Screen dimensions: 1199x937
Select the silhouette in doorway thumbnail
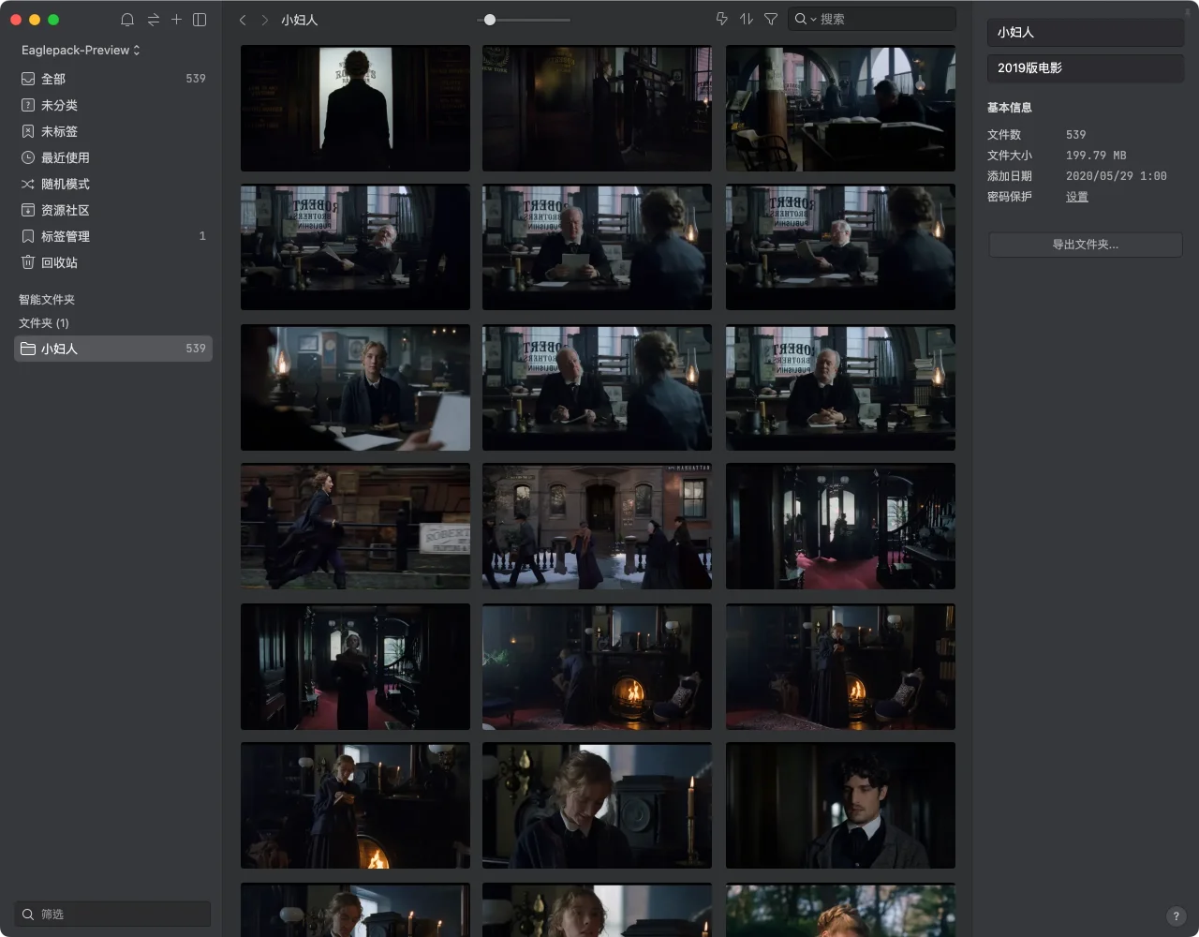click(x=355, y=109)
